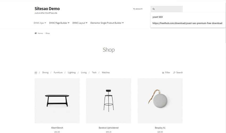
Task: Click the search magnifier icon in header
Action: coord(154,9)
